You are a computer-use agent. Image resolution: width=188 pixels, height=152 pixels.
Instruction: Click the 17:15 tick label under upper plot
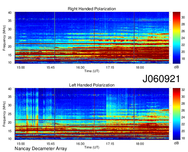pos(110,67)
